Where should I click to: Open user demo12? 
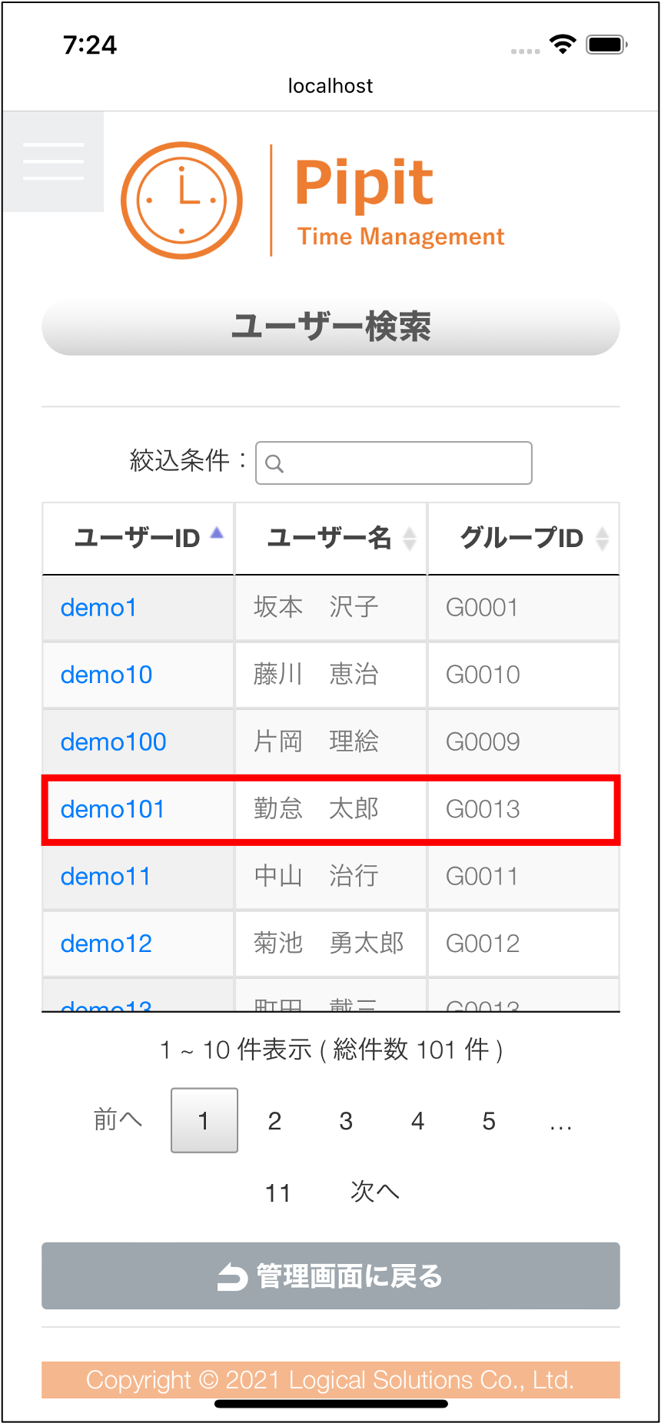pos(106,944)
